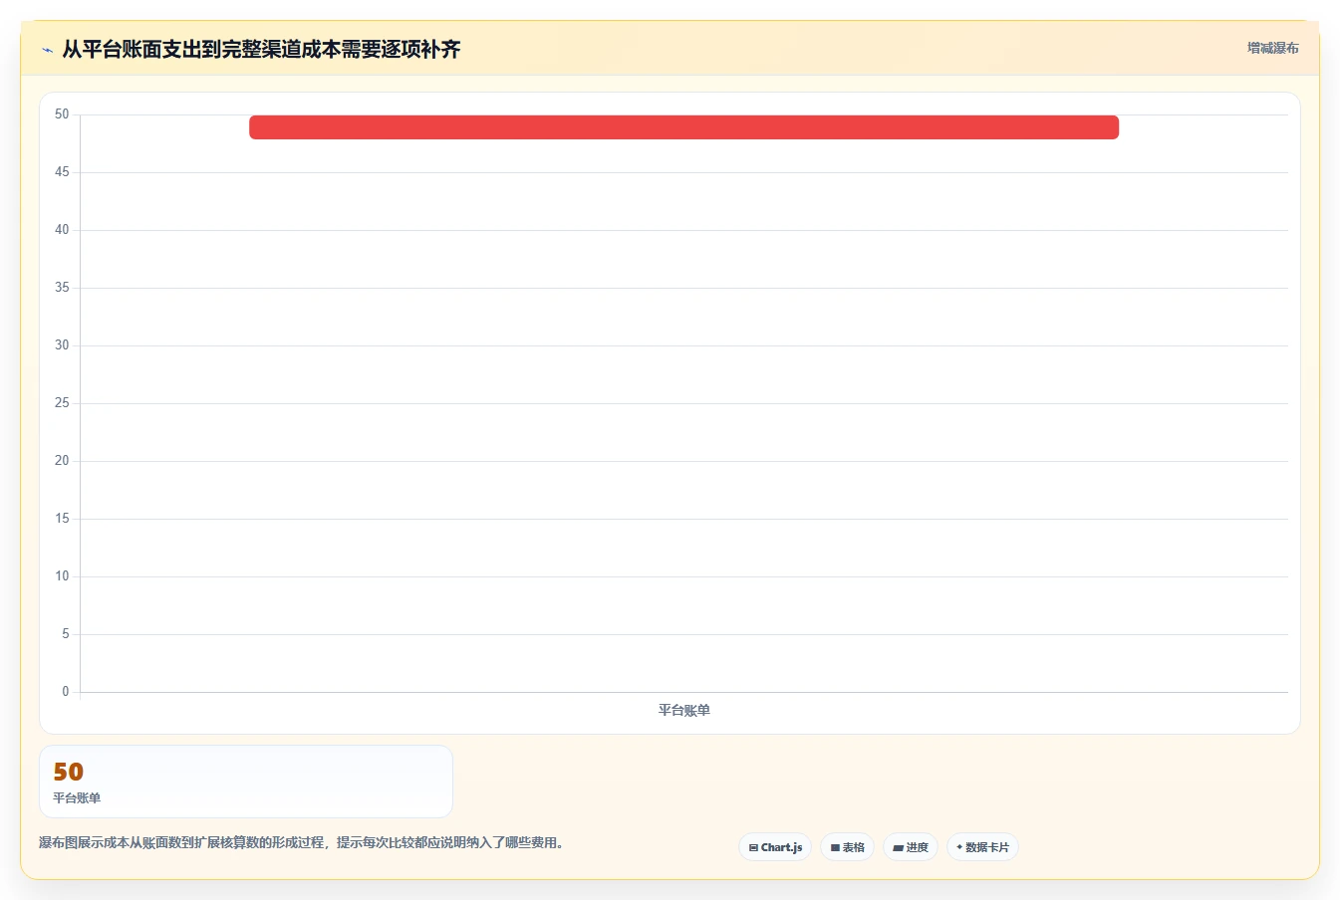Image resolution: width=1340 pixels, height=900 pixels.
Task: Click the y-axis value 50
Action: (x=62, y=114)
